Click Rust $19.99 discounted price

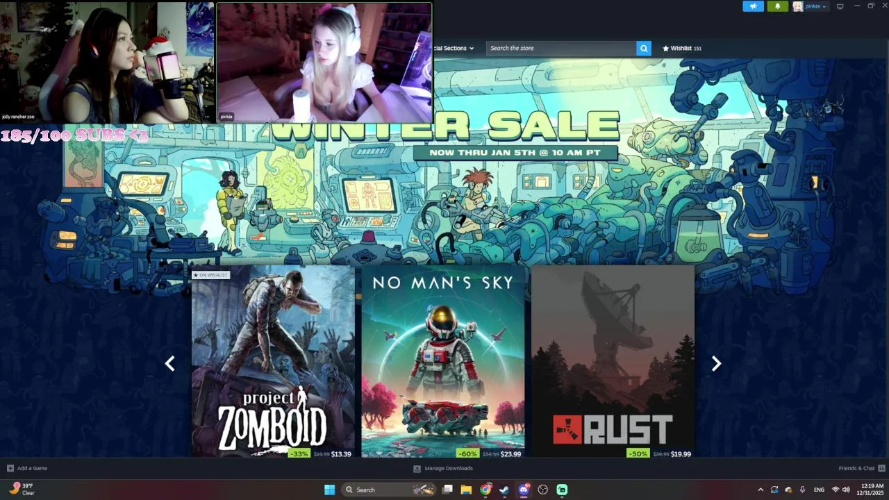[x=681, y=454]
